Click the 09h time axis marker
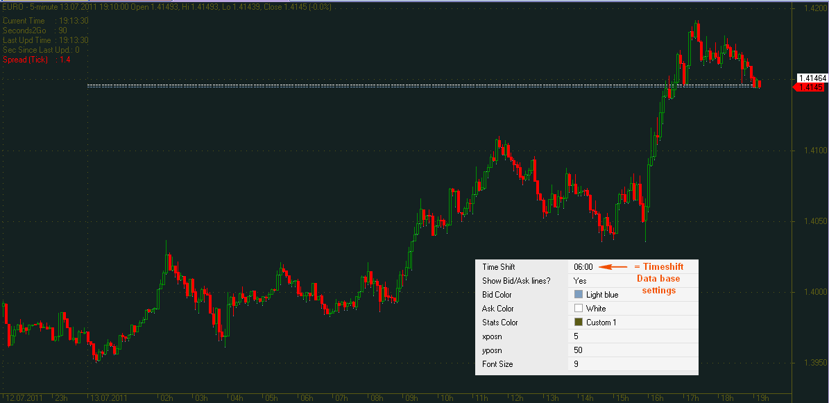 click(x=411, y=398)
